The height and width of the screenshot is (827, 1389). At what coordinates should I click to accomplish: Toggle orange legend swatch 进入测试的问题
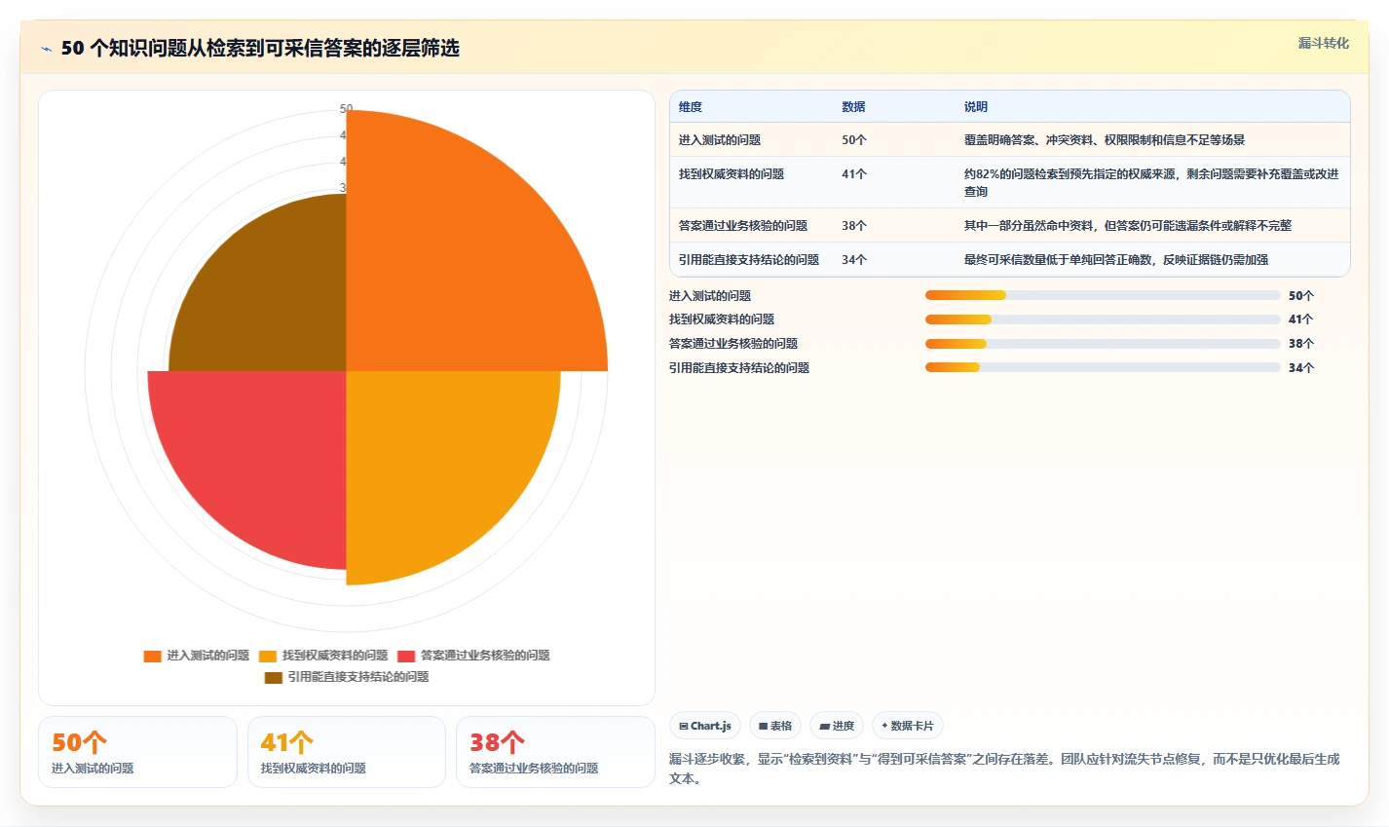coord(152,656)
